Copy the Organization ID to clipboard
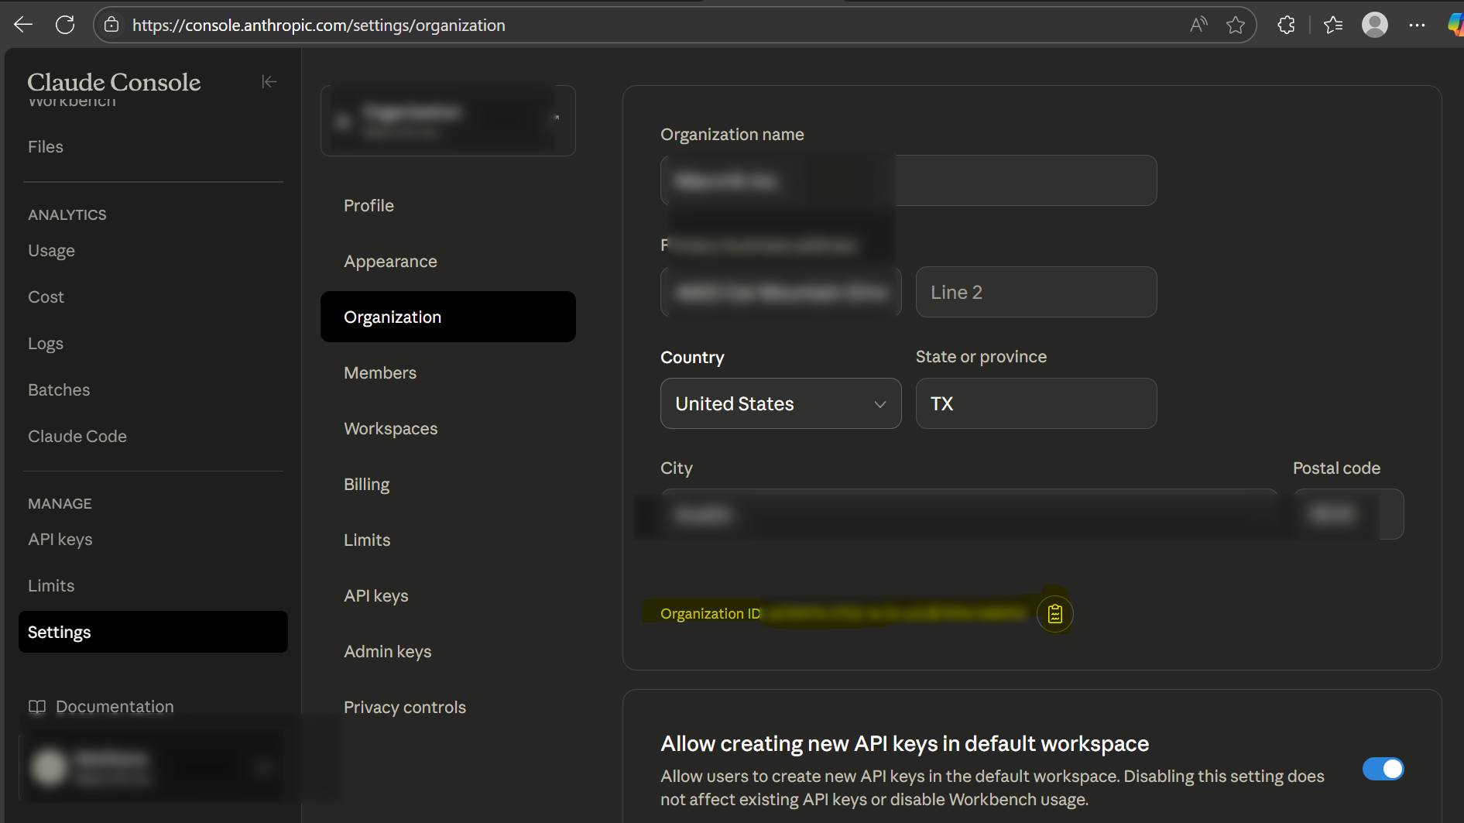 [1054, 614]
